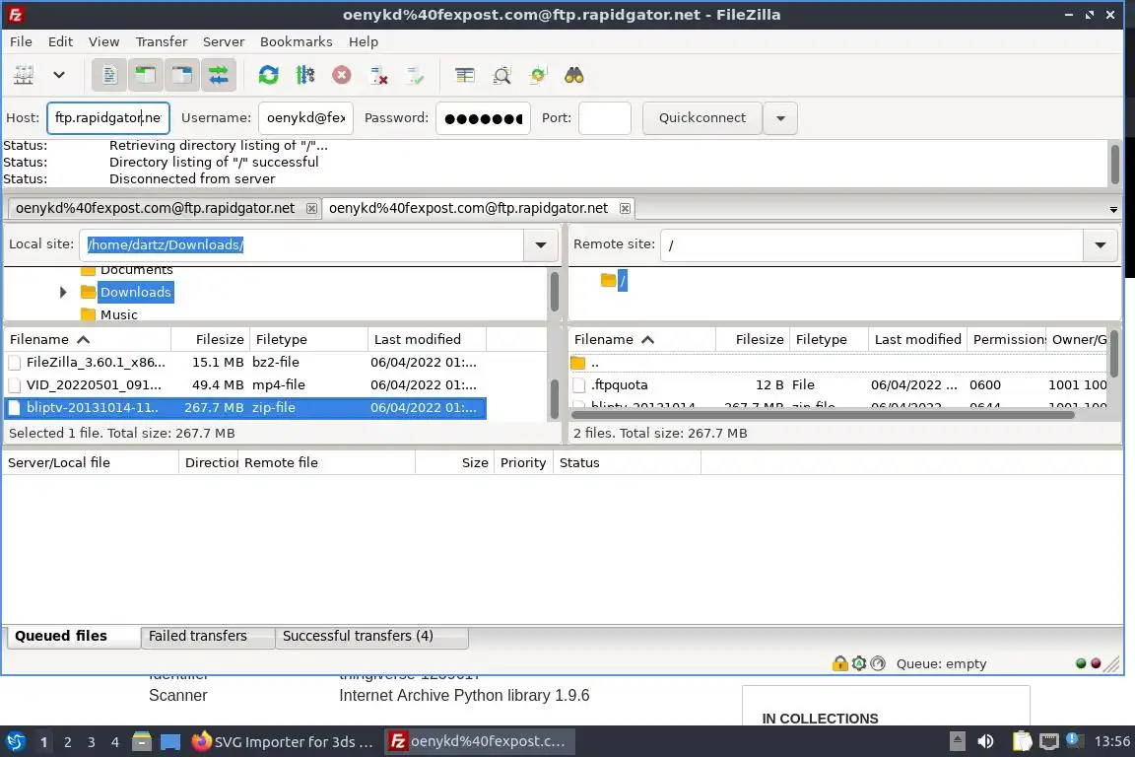The height and width of the screenshot is (757, 1135).
Task: Sort local files by Last modified column
Action: tap(427, 339)
